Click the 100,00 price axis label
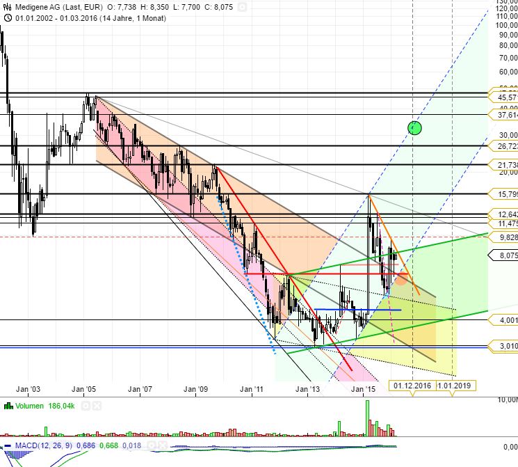Screen dimensions: 518x467 point(506,25)
